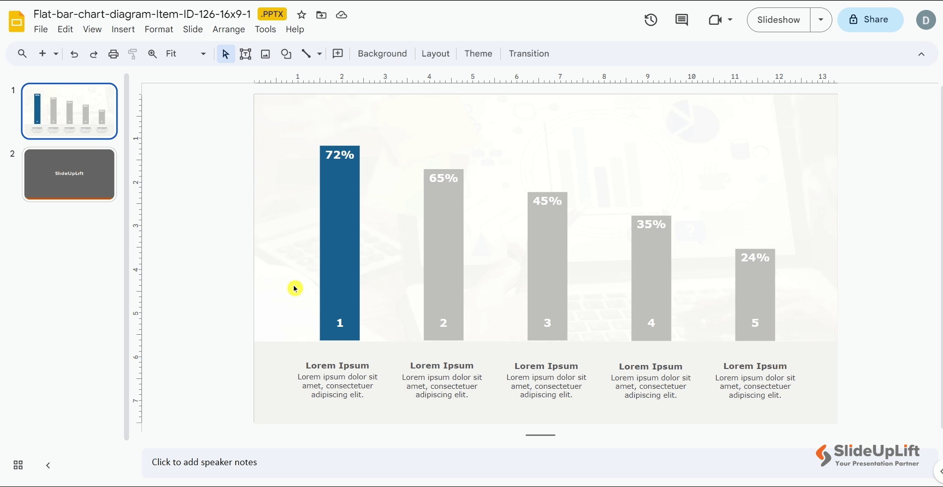The image size is (943, 487).
Task: Start a video call with camera icon
Action: (715, 20)
